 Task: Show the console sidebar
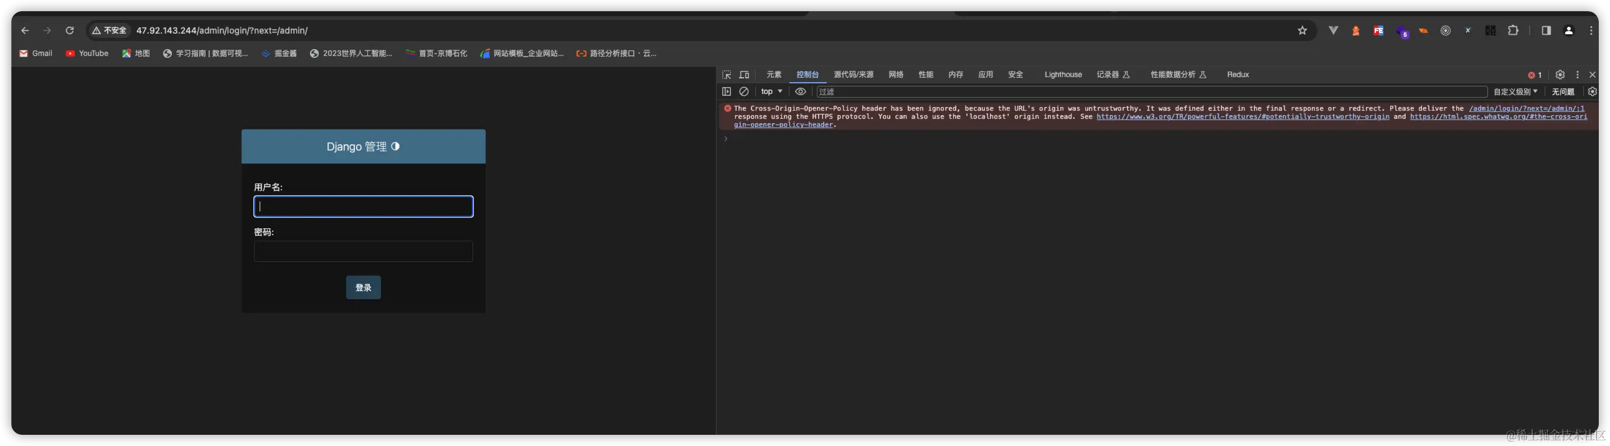point(727,92)
